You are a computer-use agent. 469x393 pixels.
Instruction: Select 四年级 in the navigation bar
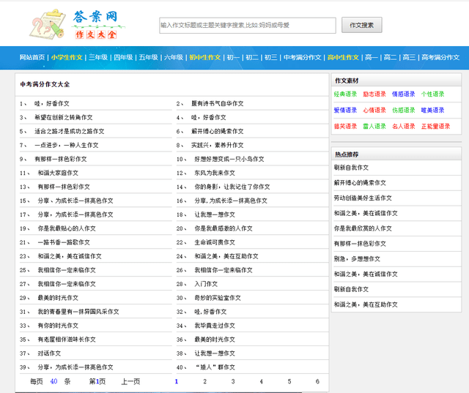pyautogui.click(x=123, y=57)
